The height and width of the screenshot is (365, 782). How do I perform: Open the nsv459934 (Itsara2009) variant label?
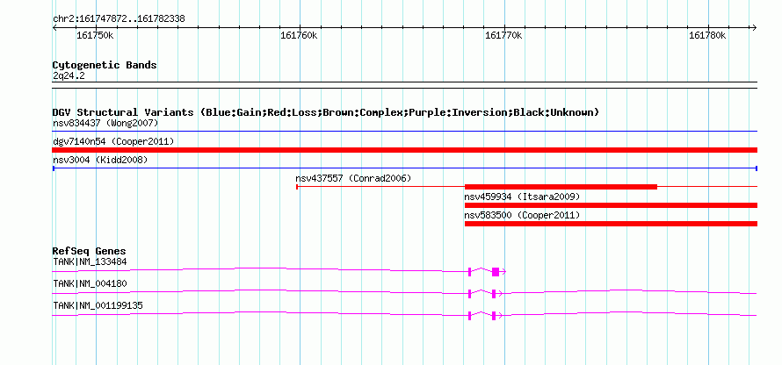pyautogui.click(x=522, y=197)
